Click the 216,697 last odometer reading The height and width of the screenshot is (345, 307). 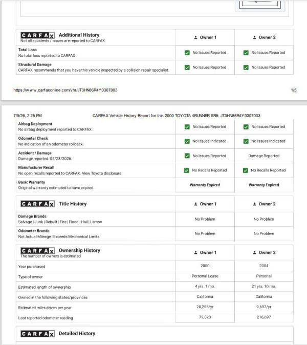(x=264, y=317)
